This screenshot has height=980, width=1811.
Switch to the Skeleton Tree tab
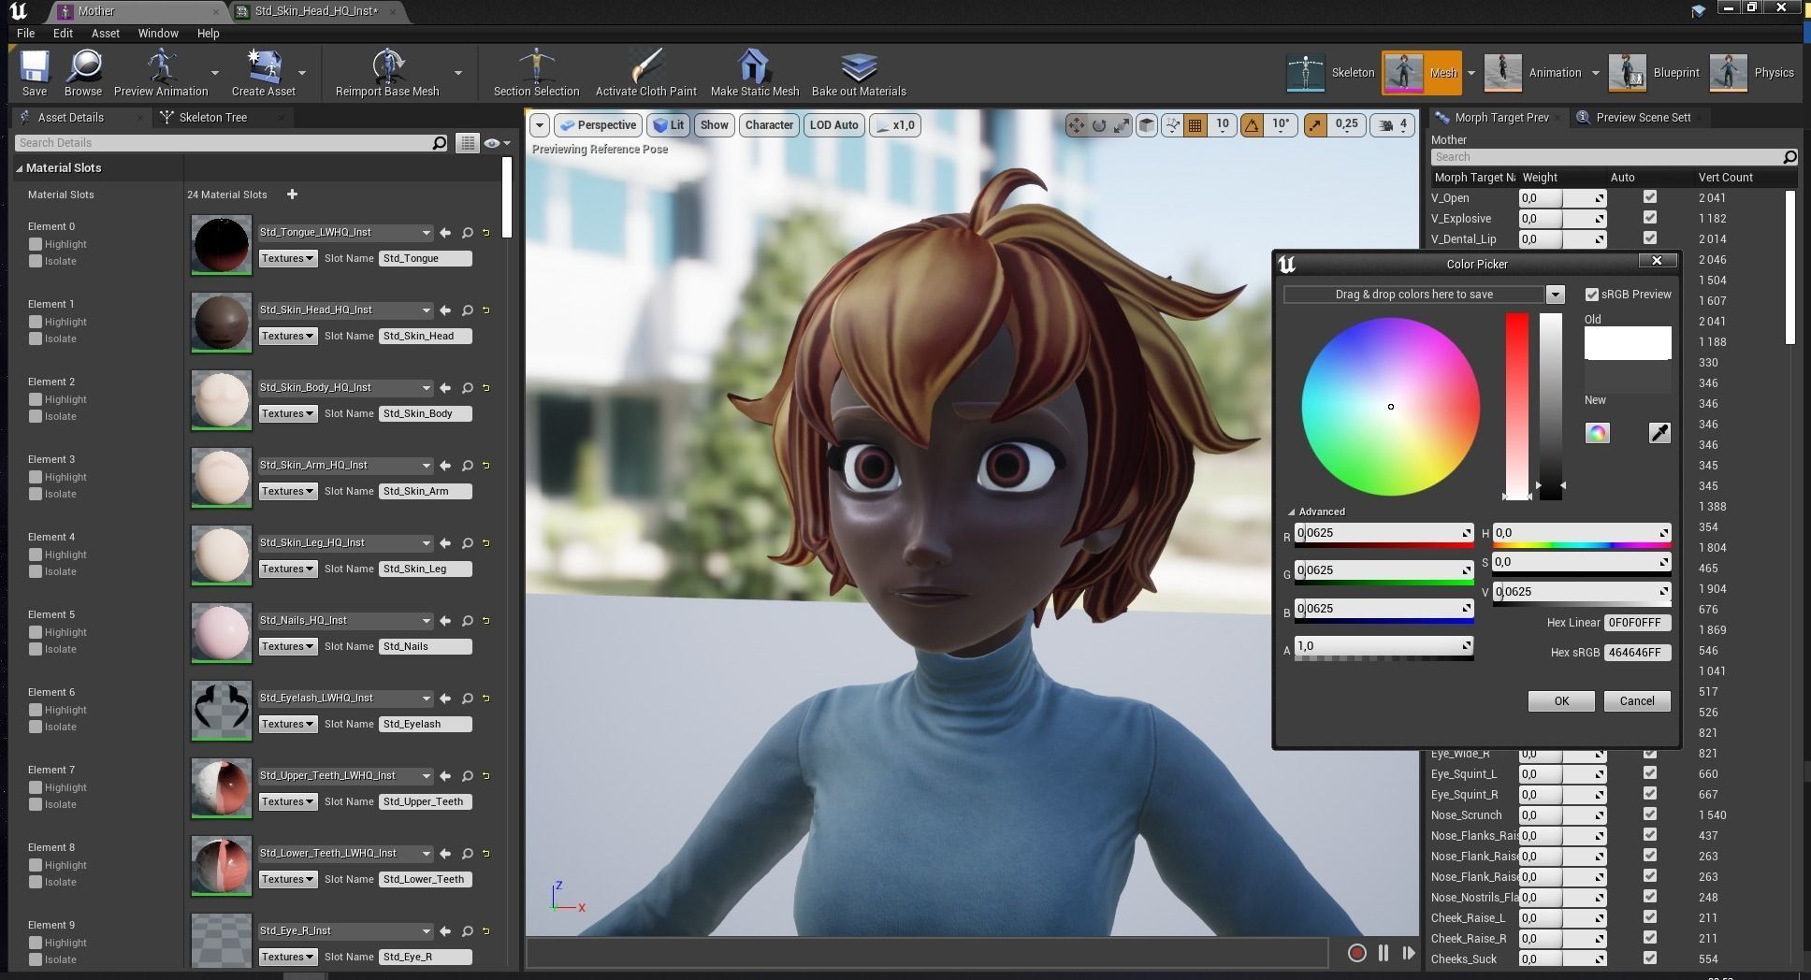tap(213, 118)
